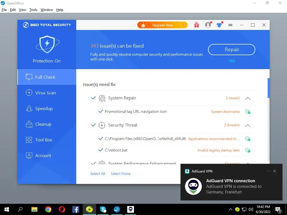The height and width of the screenshot is (215, 287).
Task: Open the Help menu in OpenOffice
Action: point(60,10)
